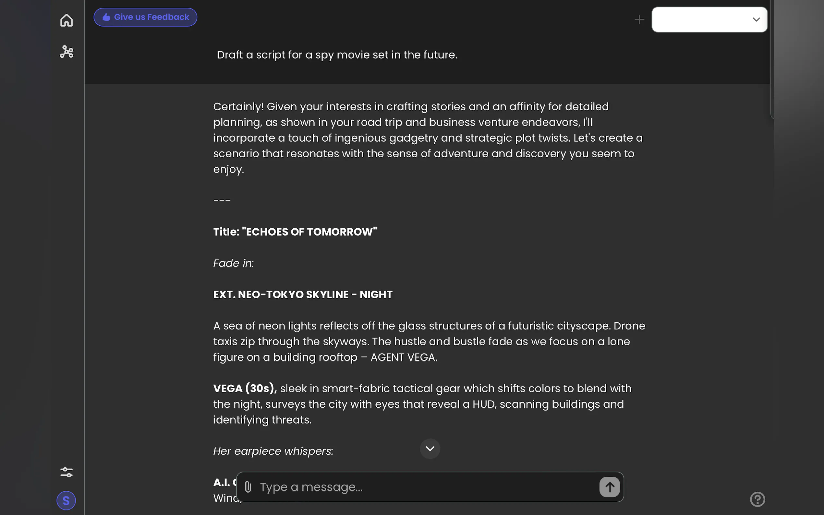Click the prompt "Draft a script for a spy movie"
The height and width of the screenshot is (515, 824).
coord(337,55)
